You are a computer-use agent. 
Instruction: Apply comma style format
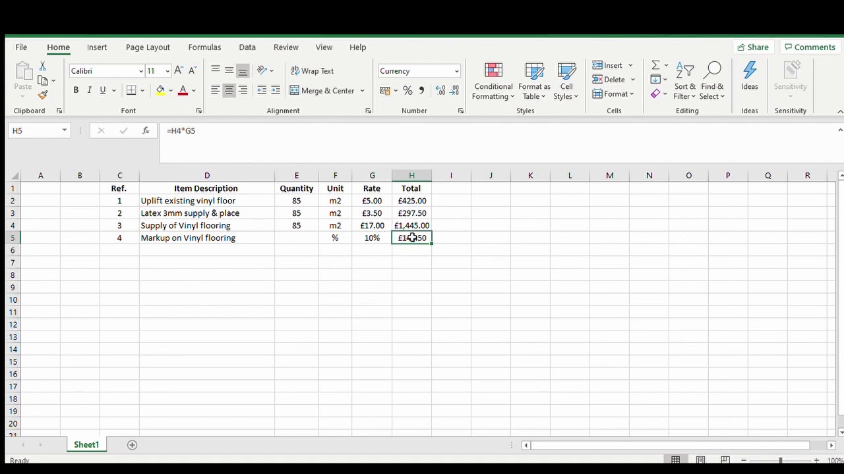tap(421, 90)
